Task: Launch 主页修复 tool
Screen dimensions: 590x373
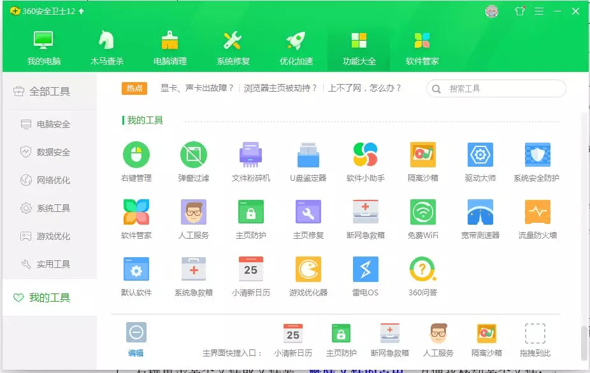Action: pyautogui.click(x=308, y=219)
